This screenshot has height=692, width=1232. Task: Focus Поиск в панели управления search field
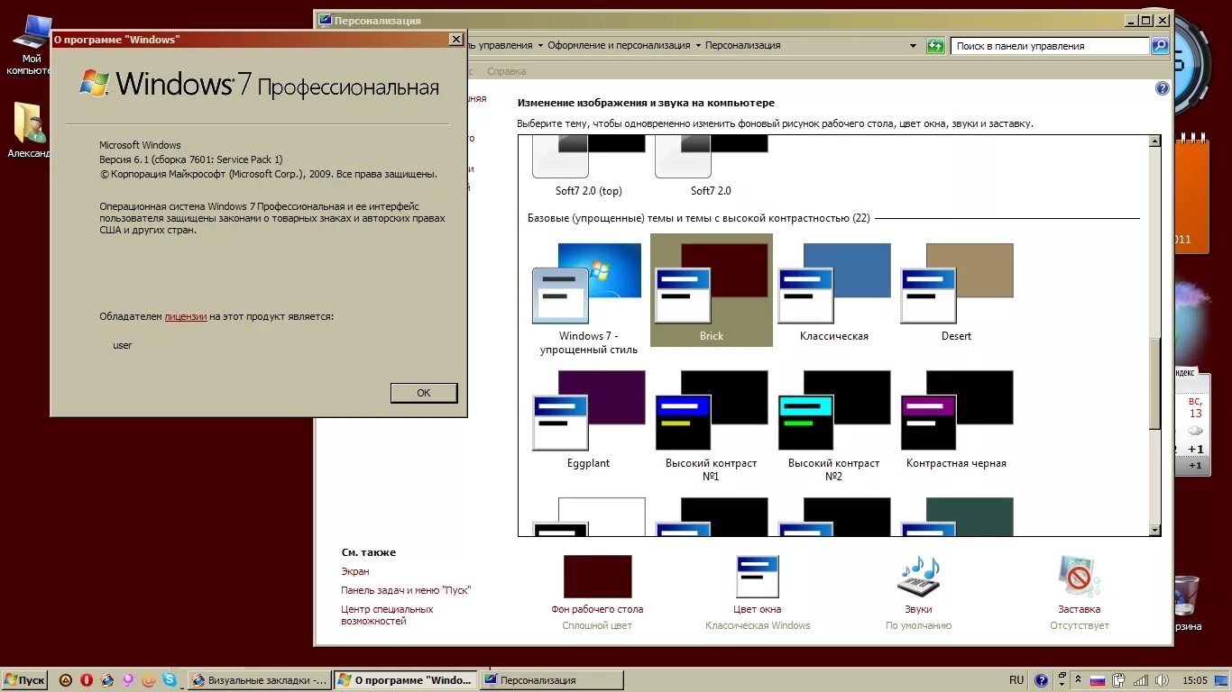[x=1051, y=45]
